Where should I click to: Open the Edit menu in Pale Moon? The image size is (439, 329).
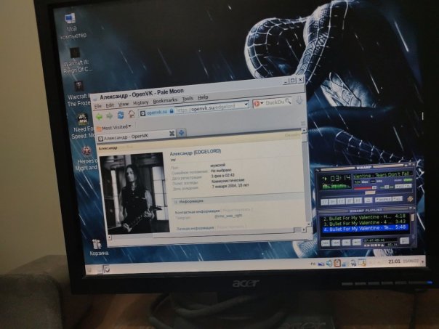point(110,105)
